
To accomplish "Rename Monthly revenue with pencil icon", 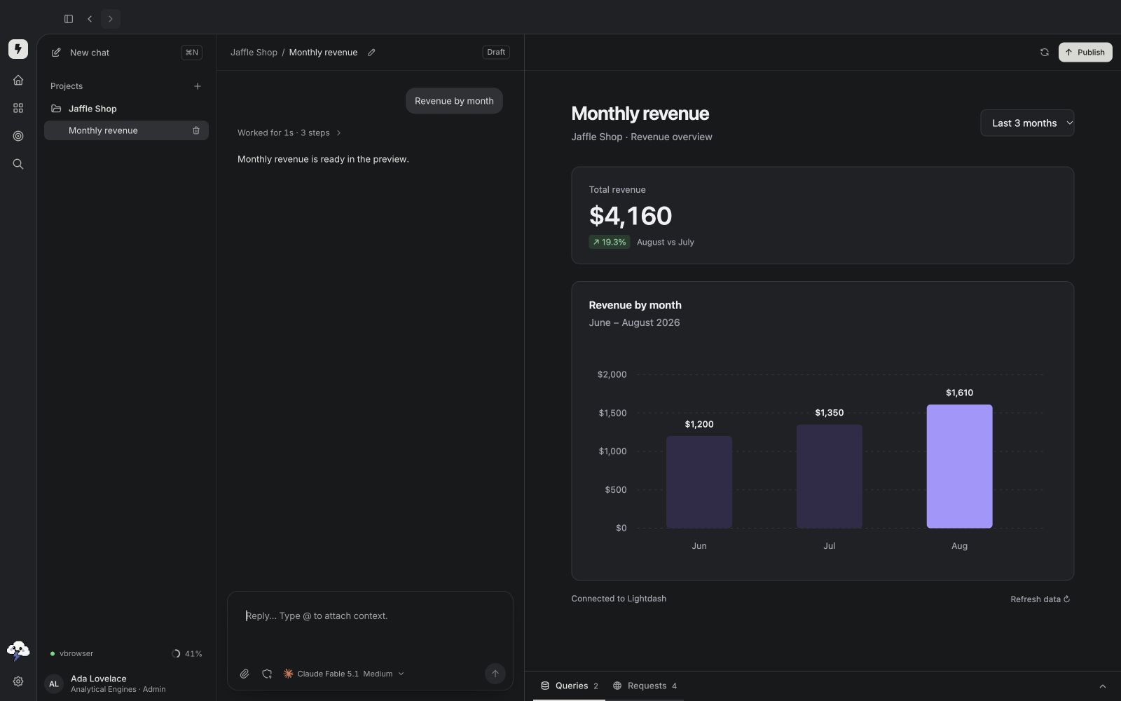I will (x=371, y=53).
